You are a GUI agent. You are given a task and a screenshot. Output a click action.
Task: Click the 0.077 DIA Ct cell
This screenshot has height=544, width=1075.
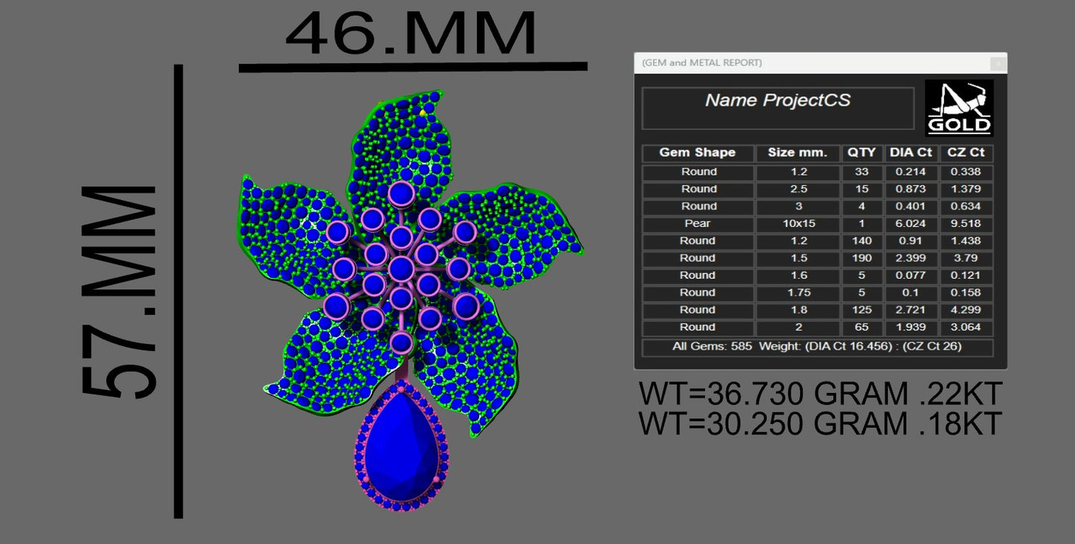click(x=911, y=275)
